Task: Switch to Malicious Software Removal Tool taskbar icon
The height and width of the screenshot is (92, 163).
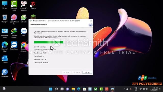Action: click(x=113, y=89)
